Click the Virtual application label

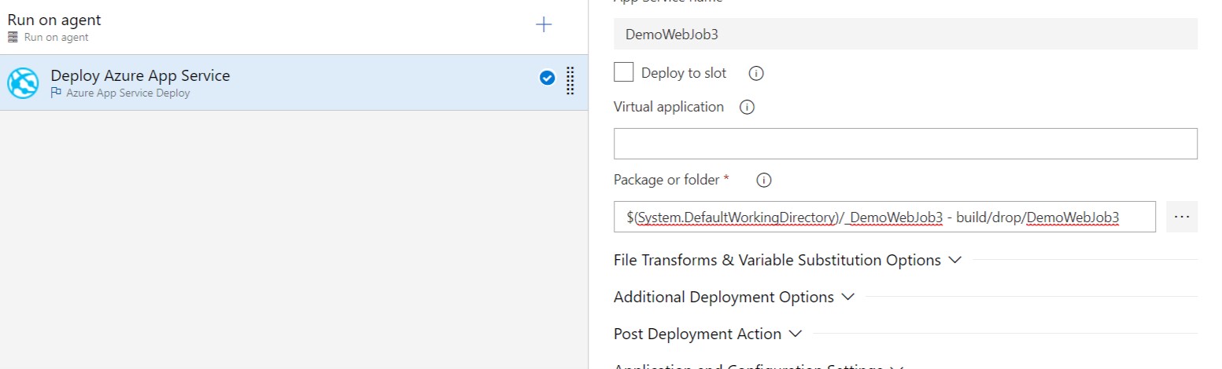click(669, 107)
